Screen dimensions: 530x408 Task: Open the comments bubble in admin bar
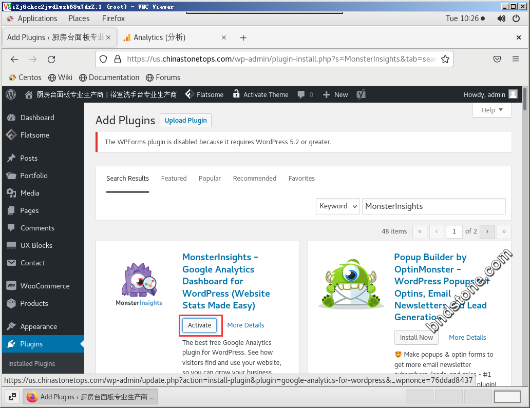[301, 94]
